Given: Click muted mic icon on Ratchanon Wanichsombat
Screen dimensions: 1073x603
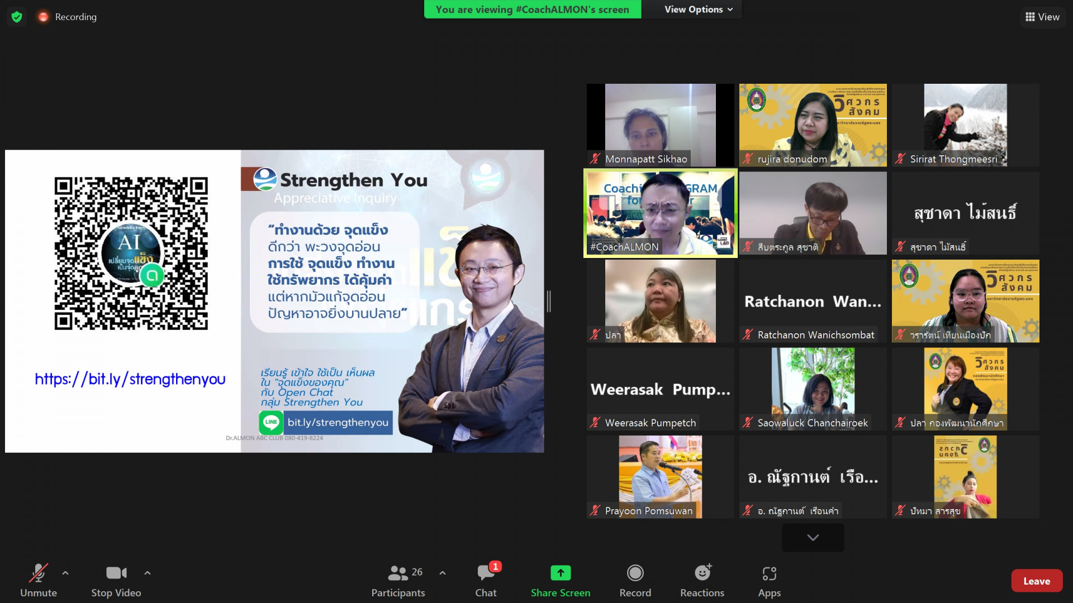Looking at the screenshot, I should pyautogui.click(x=748, y=335).
